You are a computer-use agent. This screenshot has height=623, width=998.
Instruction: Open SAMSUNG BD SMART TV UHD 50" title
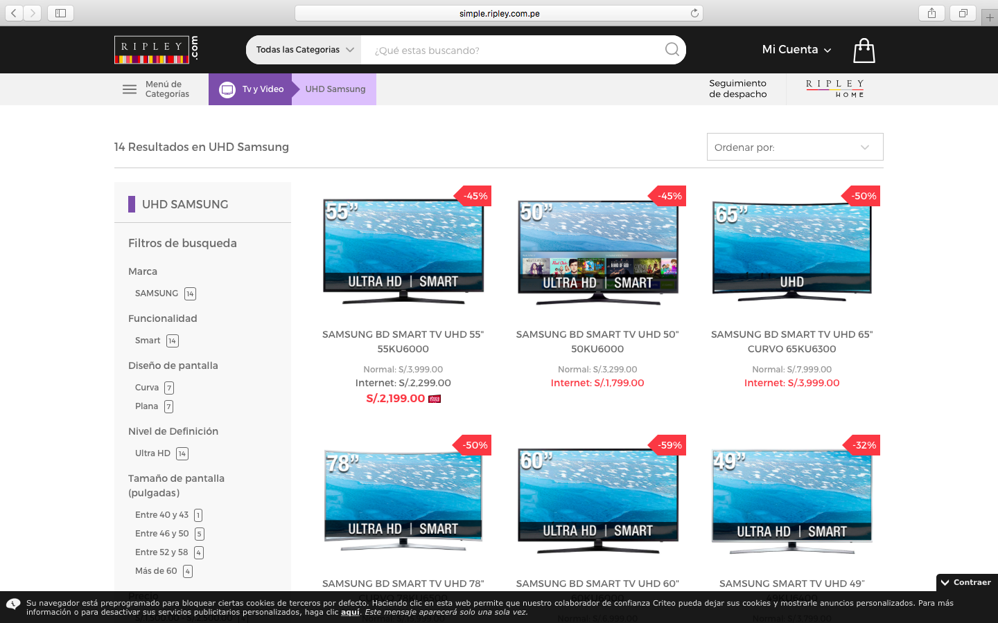point(597,341)
